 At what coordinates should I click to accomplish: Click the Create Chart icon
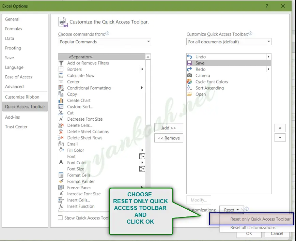pos(61,100)
